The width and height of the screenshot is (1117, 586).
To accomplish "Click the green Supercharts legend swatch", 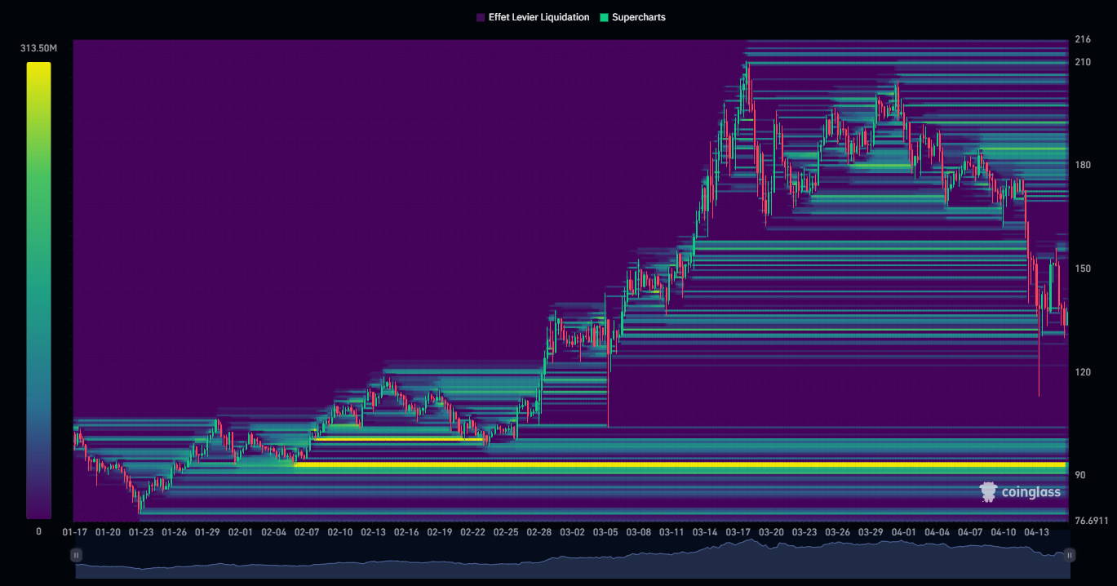I will 604,17.
